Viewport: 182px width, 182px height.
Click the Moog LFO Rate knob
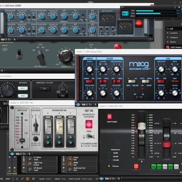click(x=175, y=69)
